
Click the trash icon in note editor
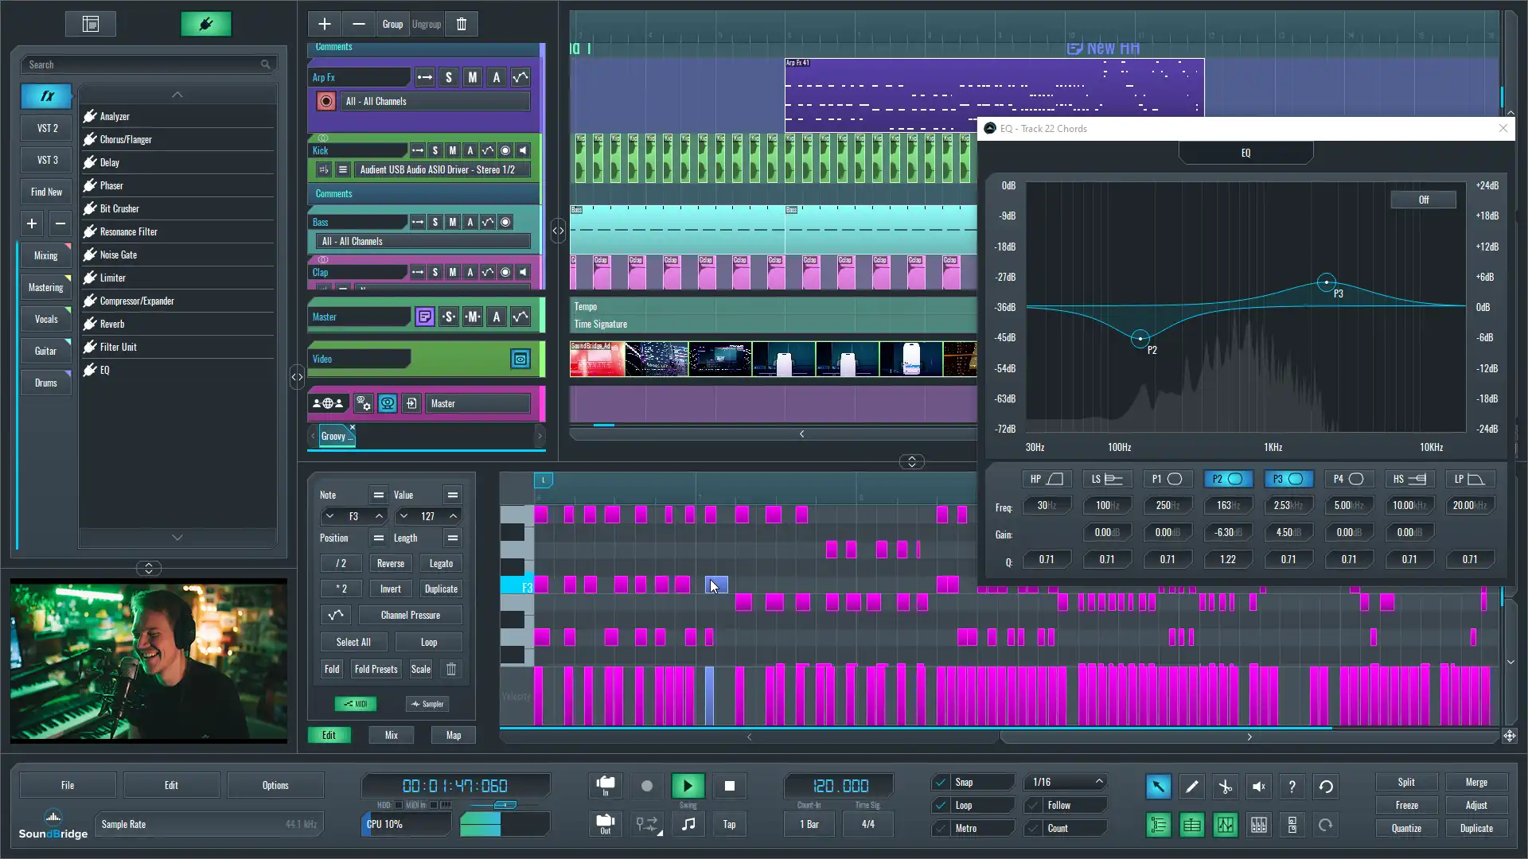[x=451, y=669]
